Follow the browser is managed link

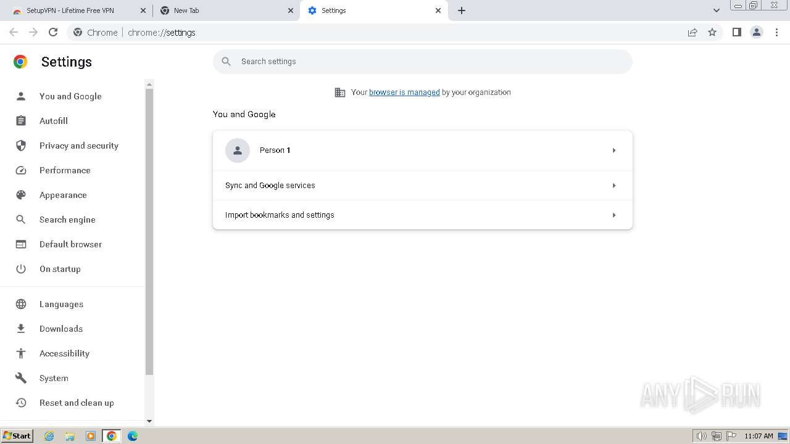click(404, 92)
